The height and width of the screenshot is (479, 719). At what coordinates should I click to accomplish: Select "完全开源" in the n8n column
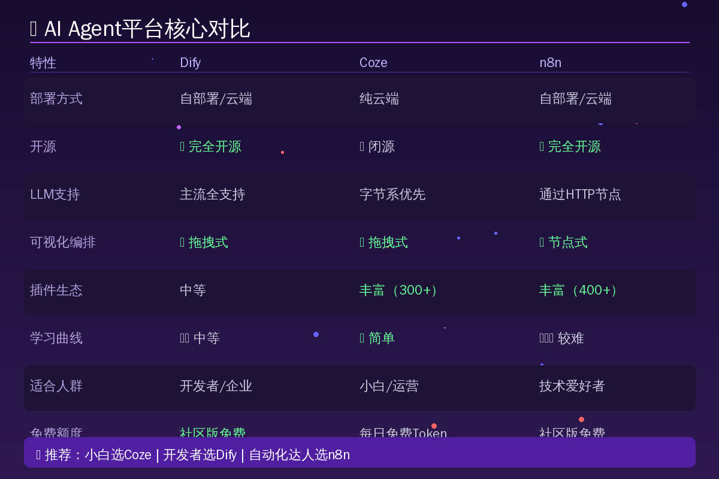[574, 146]
